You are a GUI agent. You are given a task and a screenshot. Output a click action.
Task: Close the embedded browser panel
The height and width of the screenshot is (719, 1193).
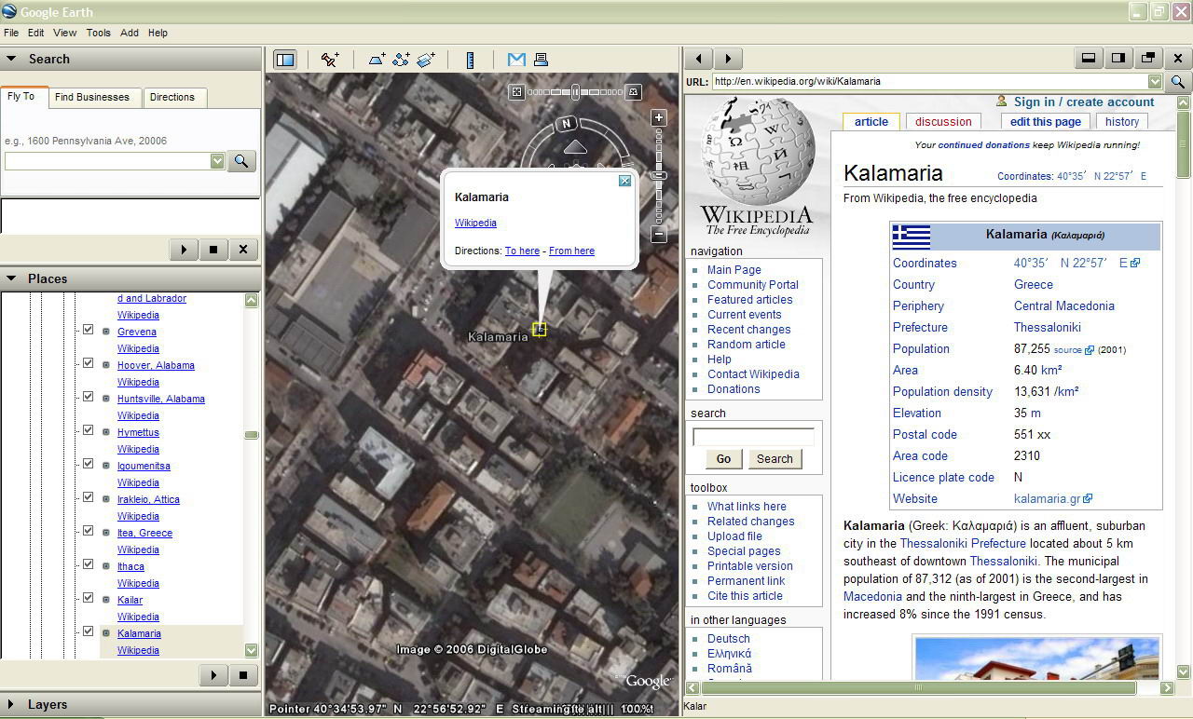click(1178, 59)
